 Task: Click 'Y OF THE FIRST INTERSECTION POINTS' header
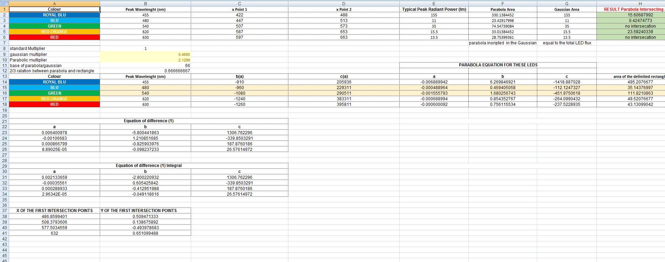tap(145, 211)
